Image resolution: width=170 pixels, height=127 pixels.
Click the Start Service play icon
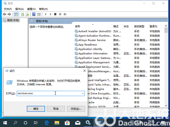point(46,14)
